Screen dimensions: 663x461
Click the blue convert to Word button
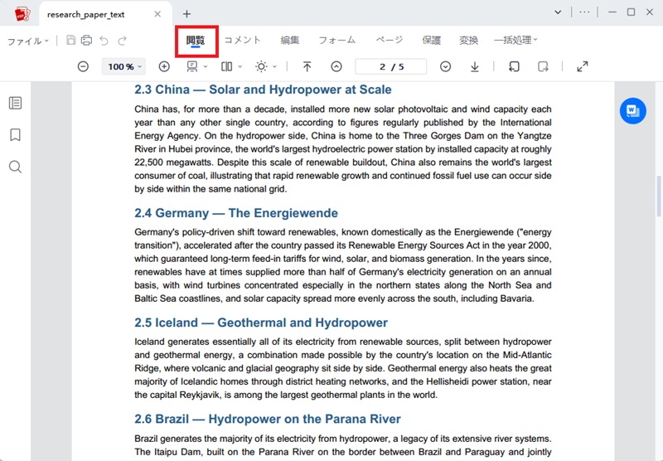click(x=632, y=111)
